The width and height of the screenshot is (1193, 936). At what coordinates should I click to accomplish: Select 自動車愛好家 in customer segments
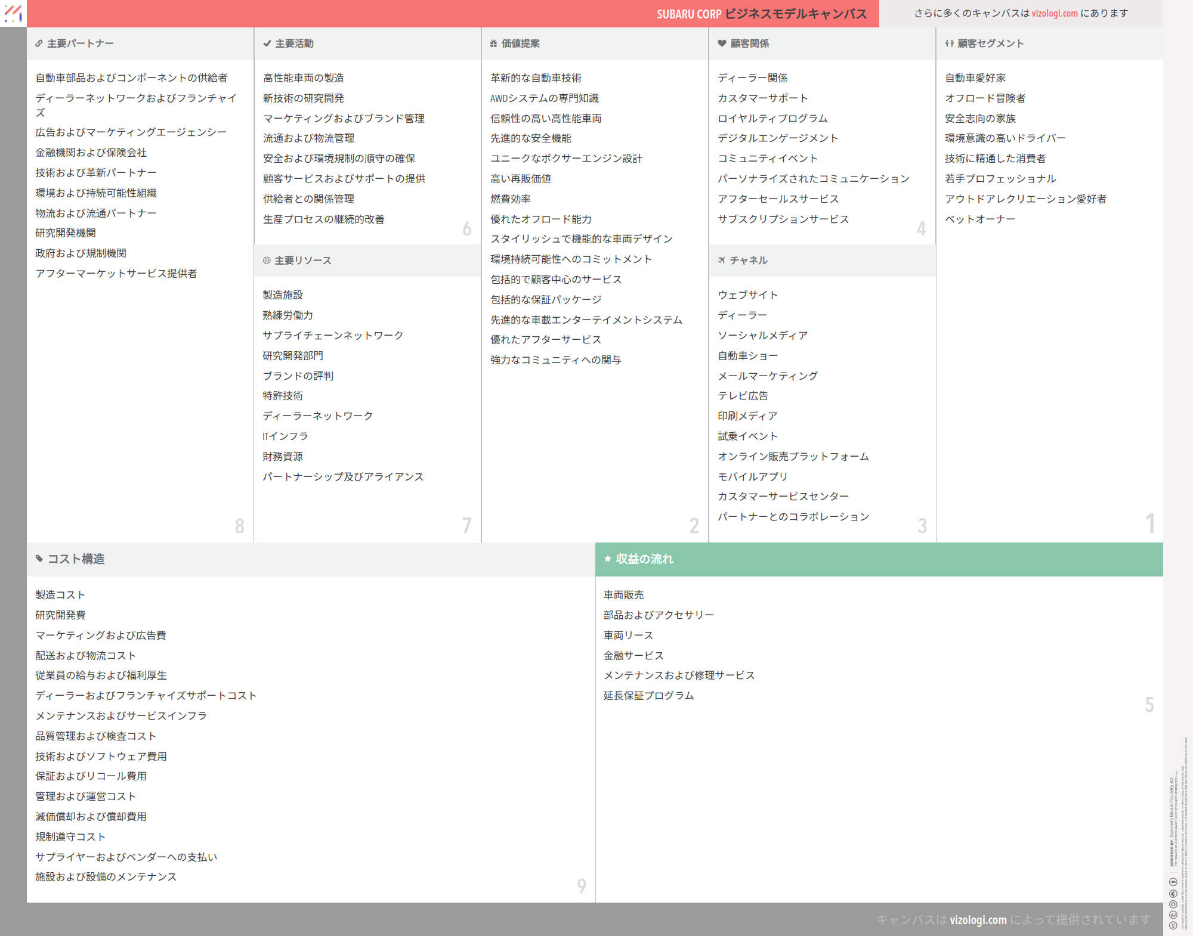click(x=975, y=78)
